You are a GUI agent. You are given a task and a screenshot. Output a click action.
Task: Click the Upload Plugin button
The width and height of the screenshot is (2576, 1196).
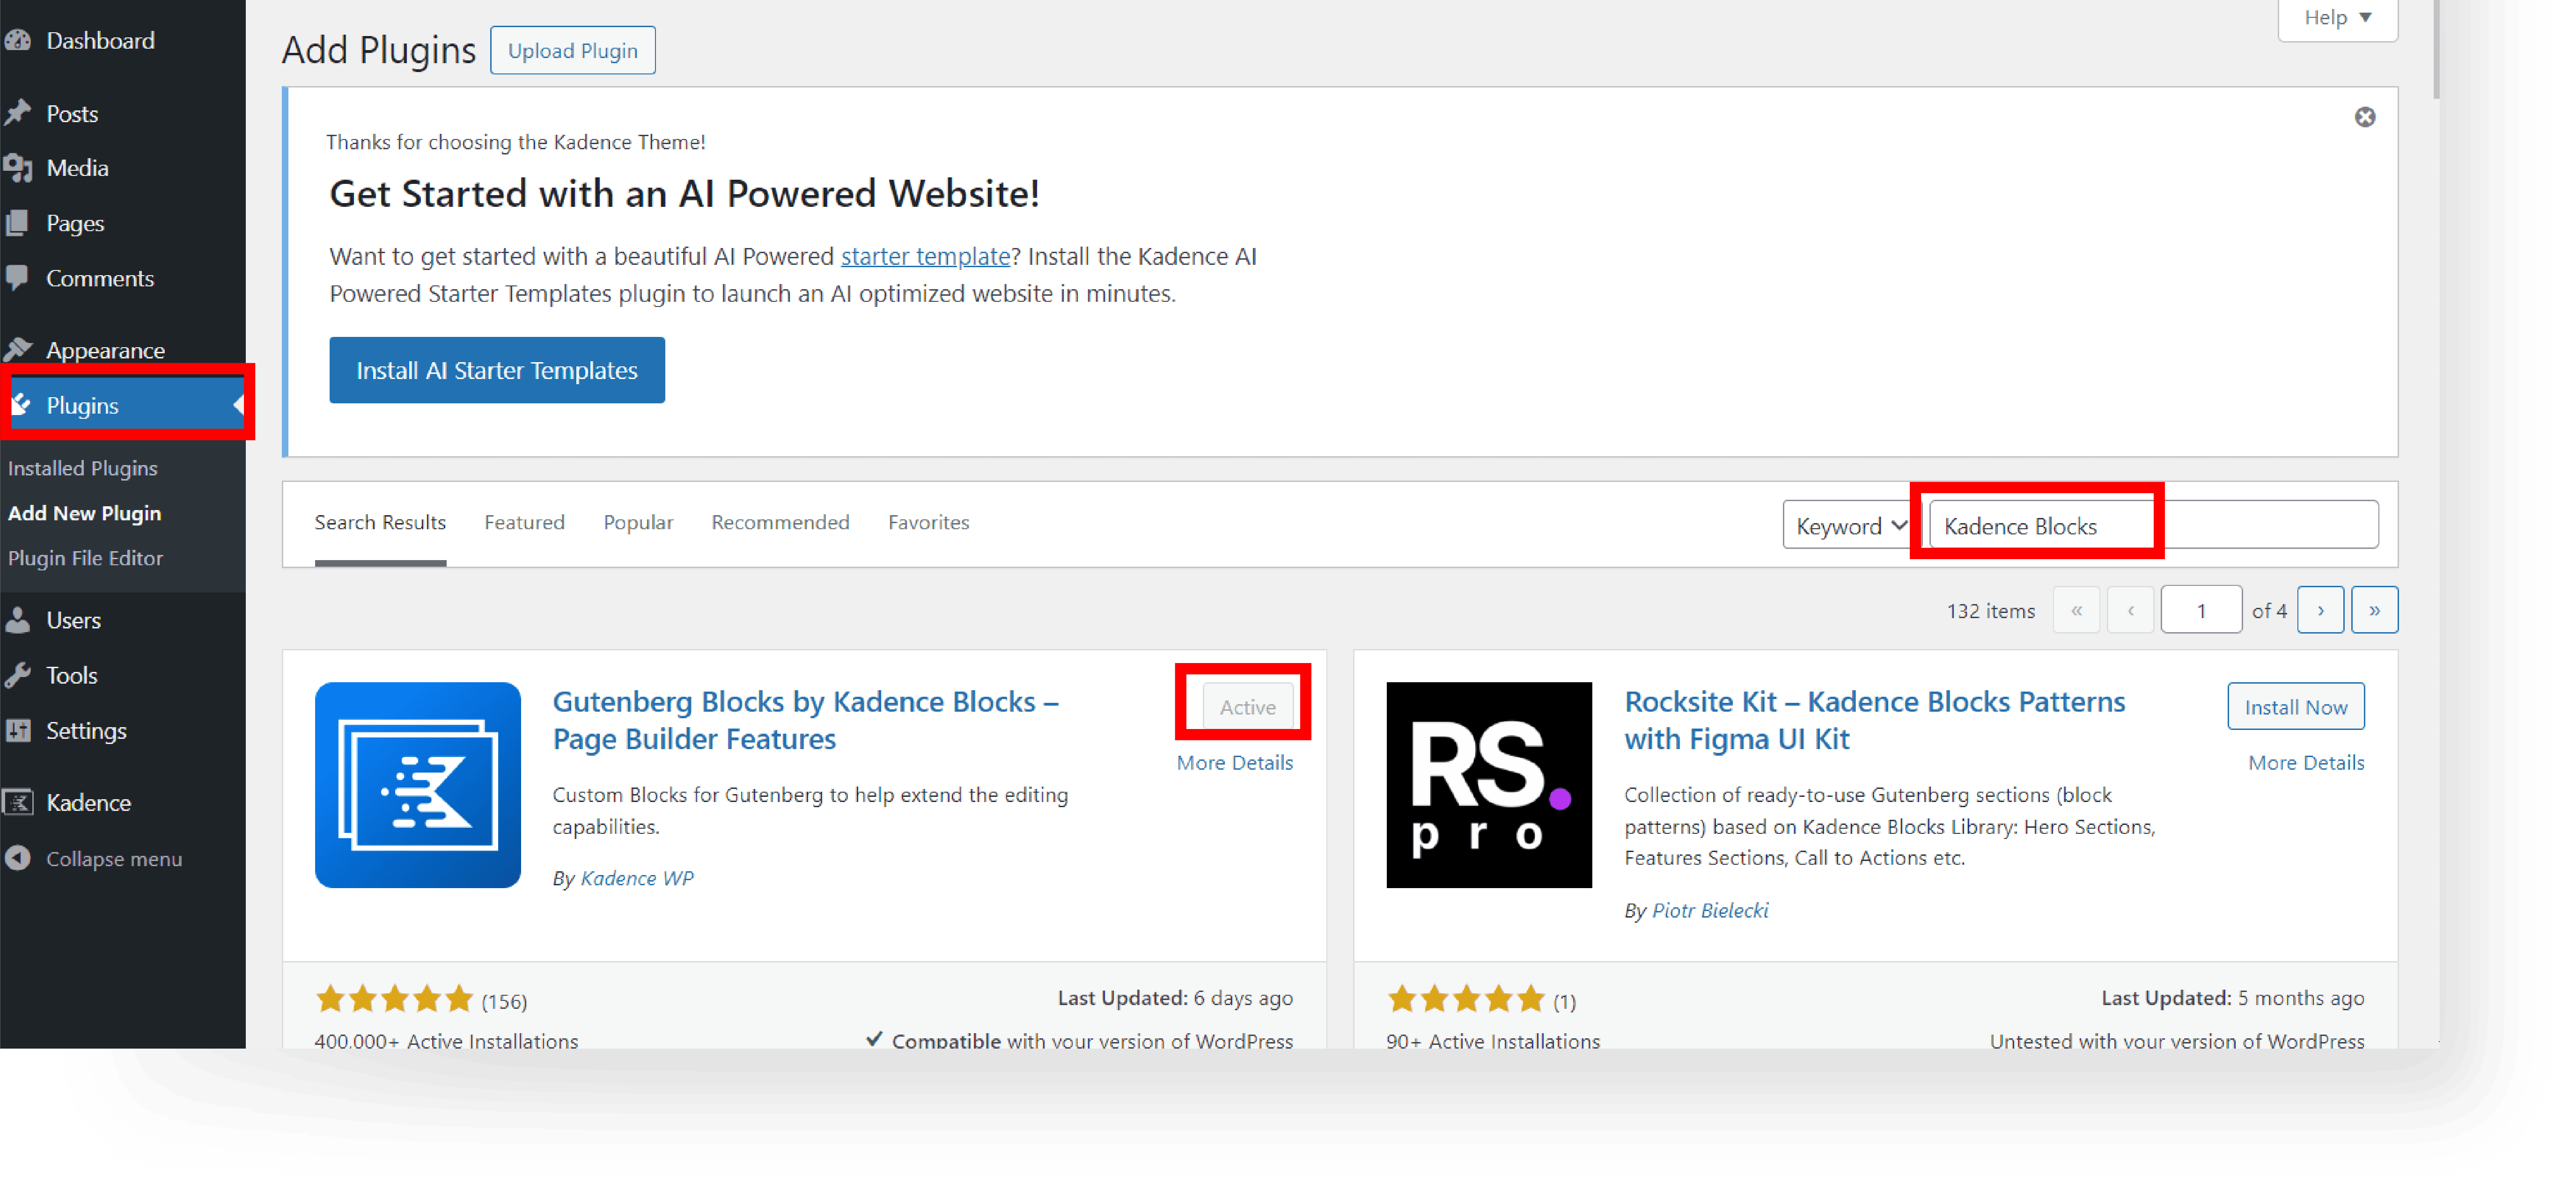pos(572,50)
